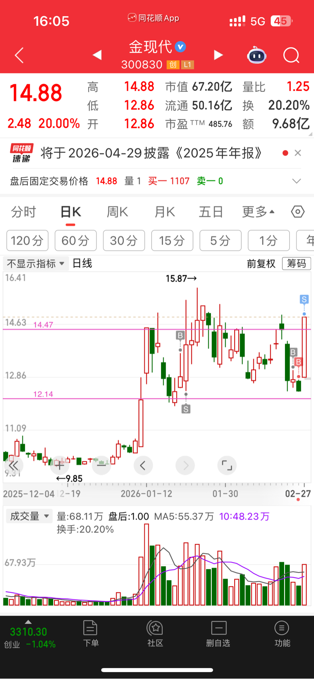Tap the back arrow icon

[x=19, y=55]
